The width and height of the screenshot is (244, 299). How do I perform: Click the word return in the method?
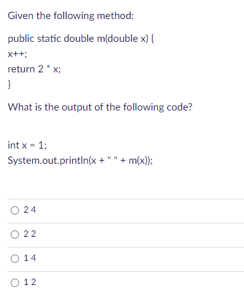[22, 69]
